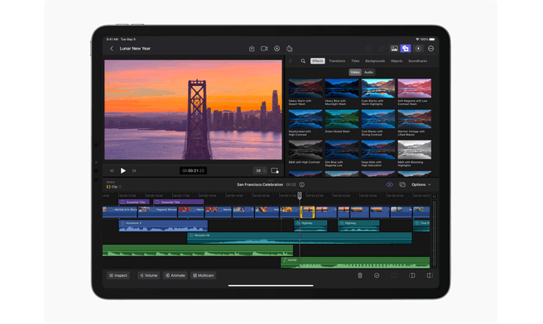Tap the 00:00:21:23 timecode display
The width and height of the screenshot is (543, 324).
193,171
